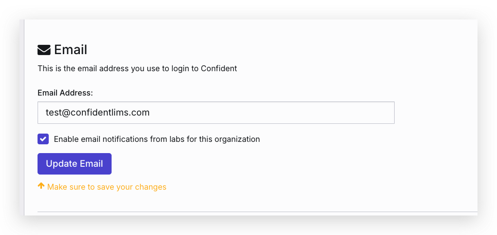Screen dimensions: 497x235
Task: Uncheck the email notifications checkbox
Action: pyautogui.click(x=43, y=139)
